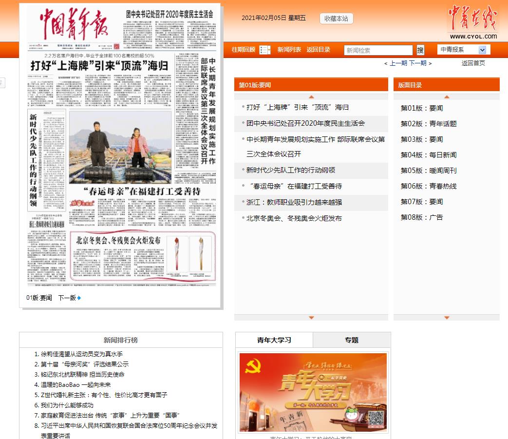The image size is (508, 439).
Task: Click up arrow in the 版面目录 panel
Action: (447, 97)
